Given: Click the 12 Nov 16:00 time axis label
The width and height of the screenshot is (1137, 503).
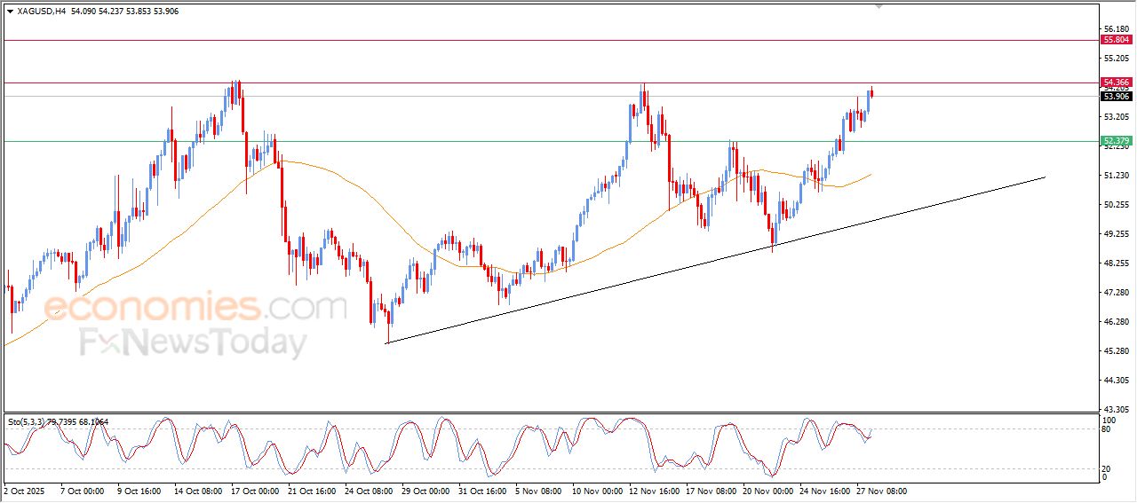Looking at the screenshot, I should (x=656, y=491).
